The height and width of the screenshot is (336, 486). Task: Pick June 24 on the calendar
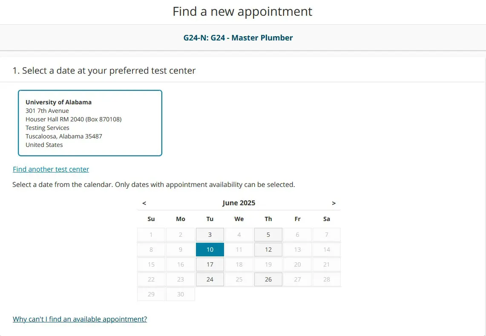[x=210, y=279]
